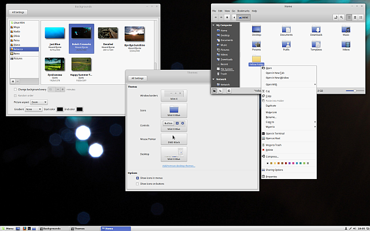Open the Picture aspect Zoom dropdown
This screenshot has height=231, width=370.
point(39,102)
